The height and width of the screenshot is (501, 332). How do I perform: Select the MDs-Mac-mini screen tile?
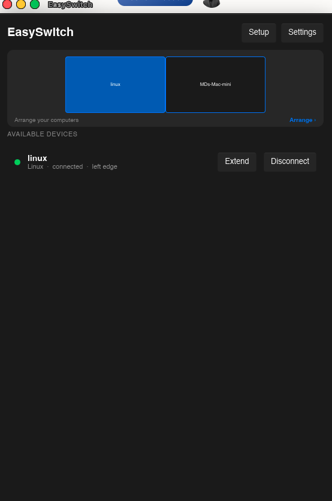[x=215, y=85]
